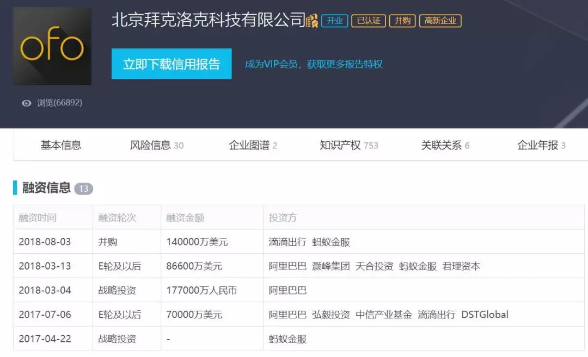Click the date 2018-08-03

[45, 242]
